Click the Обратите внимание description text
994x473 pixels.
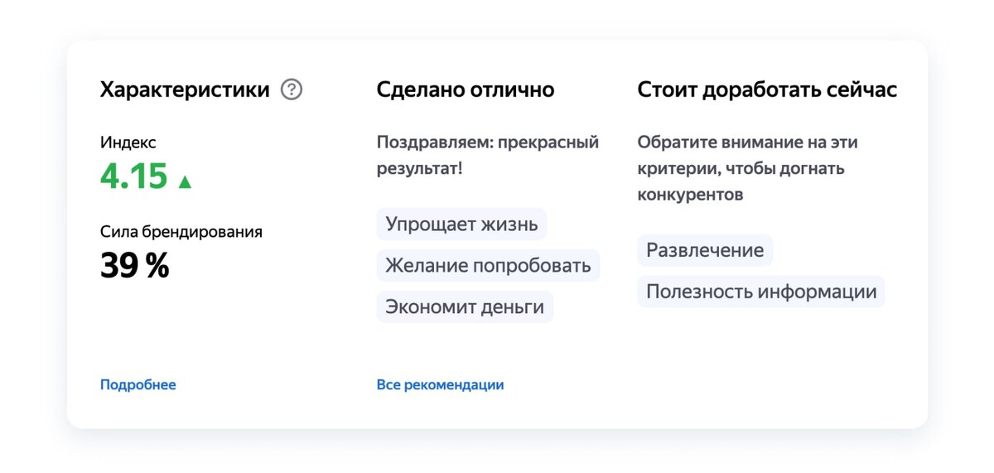[747, 168]
